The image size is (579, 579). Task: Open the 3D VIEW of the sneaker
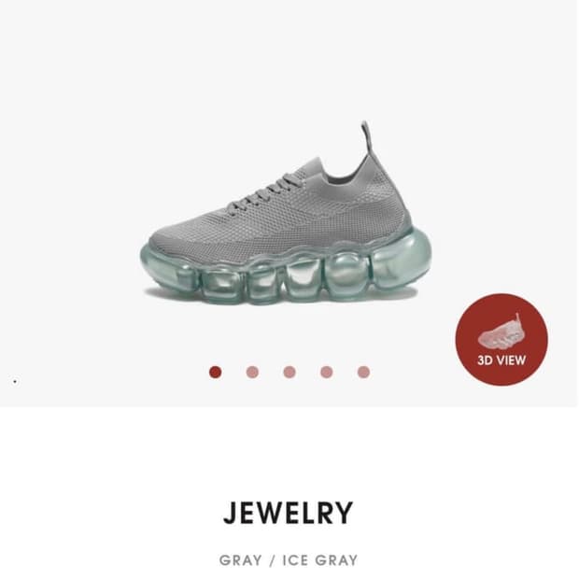click(501, 339)
